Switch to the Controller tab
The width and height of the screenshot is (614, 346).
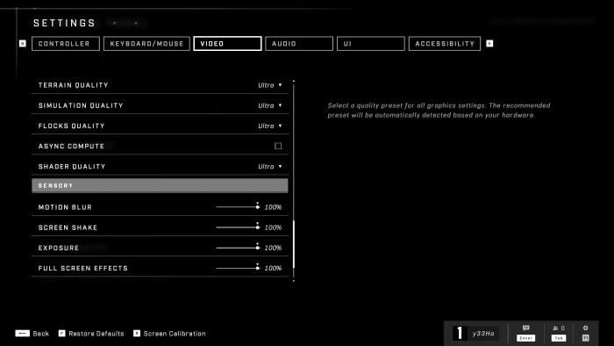(x=66, y=44)
